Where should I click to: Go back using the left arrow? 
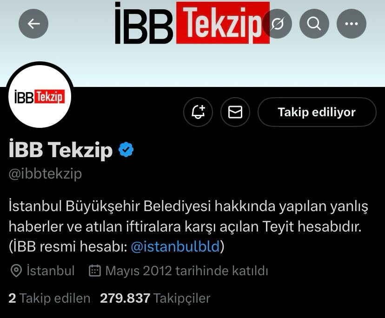[x=33, y=24]
